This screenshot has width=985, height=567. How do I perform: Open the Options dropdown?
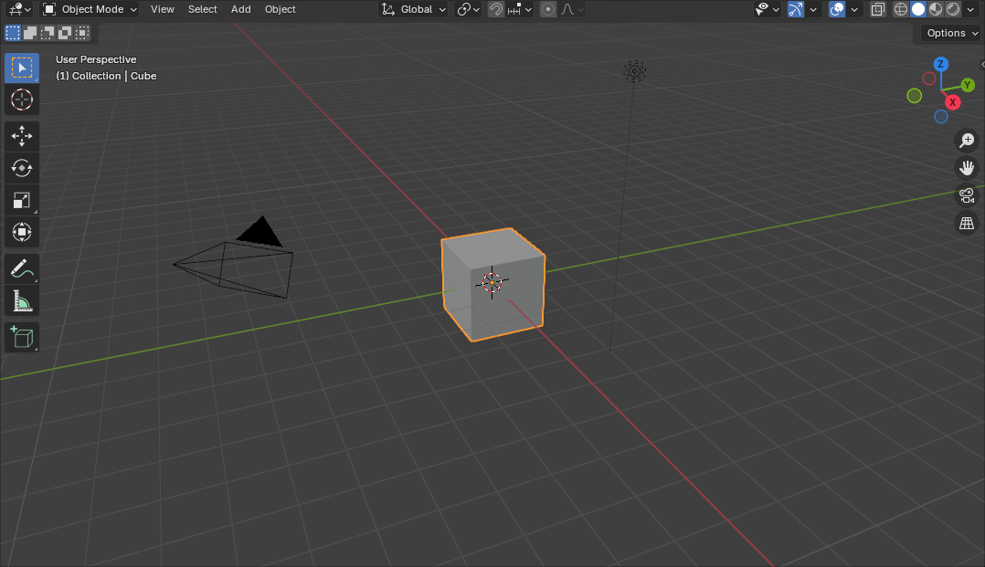(x=951, y=33)
